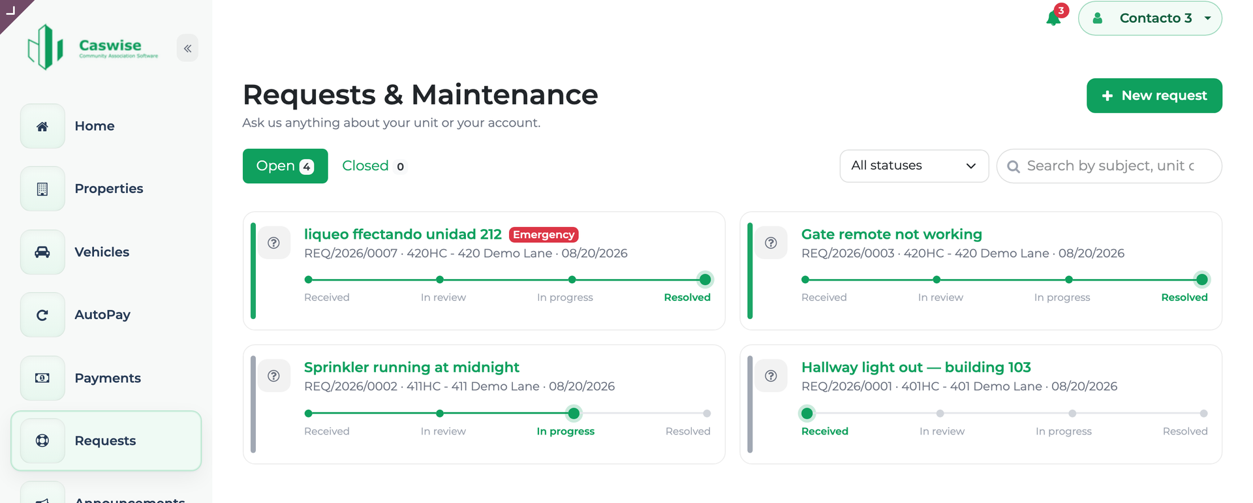Click plus icon in New request button
Image resolution: width=1253 pixels, height=503 pixels.
1107,96
